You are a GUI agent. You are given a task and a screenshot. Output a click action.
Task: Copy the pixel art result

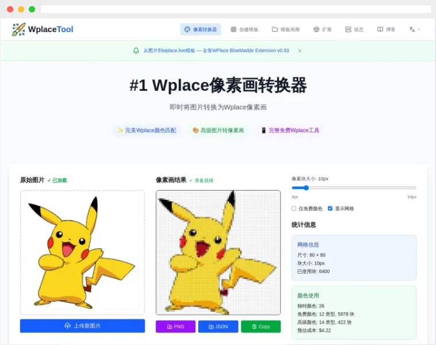point(261,327)
